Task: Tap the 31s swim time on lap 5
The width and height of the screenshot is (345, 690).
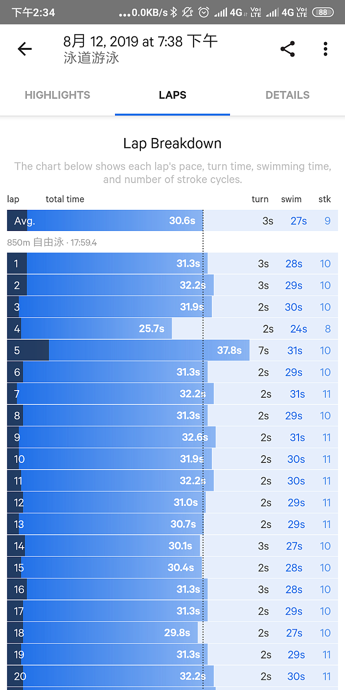Action: pyautogui.click(x=295, y=351)
